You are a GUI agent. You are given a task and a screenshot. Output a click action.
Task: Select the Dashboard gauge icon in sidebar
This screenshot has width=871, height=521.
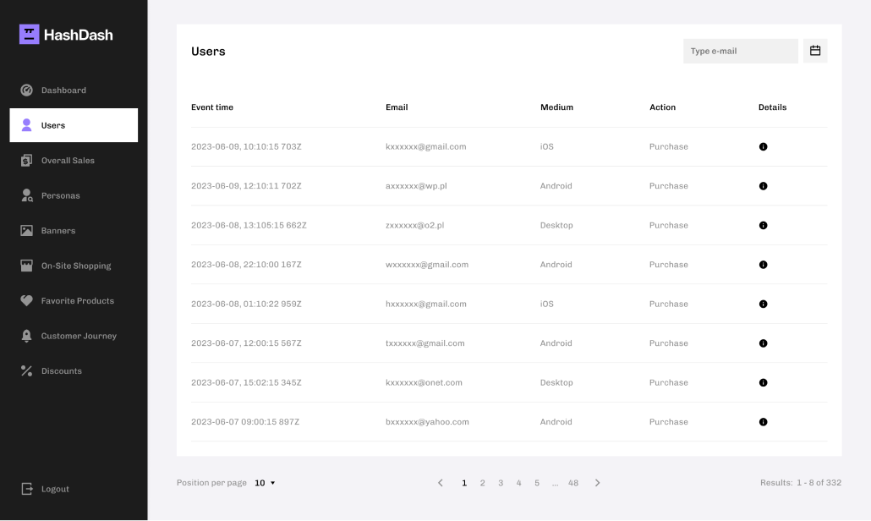[x=26, y=90]
